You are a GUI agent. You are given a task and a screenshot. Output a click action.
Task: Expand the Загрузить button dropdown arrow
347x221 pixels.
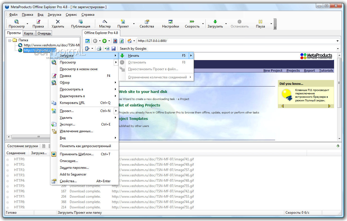pyautogui.click(x=226, y=24)
